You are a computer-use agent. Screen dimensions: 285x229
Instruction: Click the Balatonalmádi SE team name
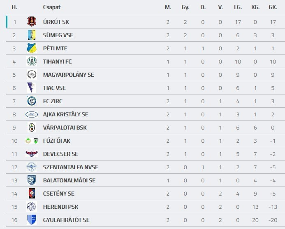coord(69,180)
